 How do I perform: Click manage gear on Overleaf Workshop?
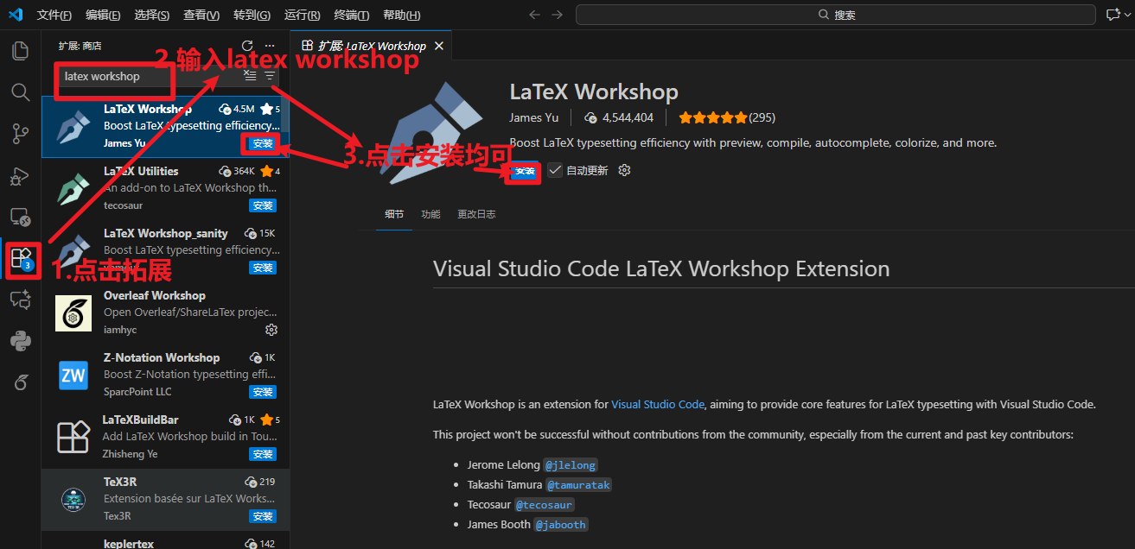[x=271, y=330]
